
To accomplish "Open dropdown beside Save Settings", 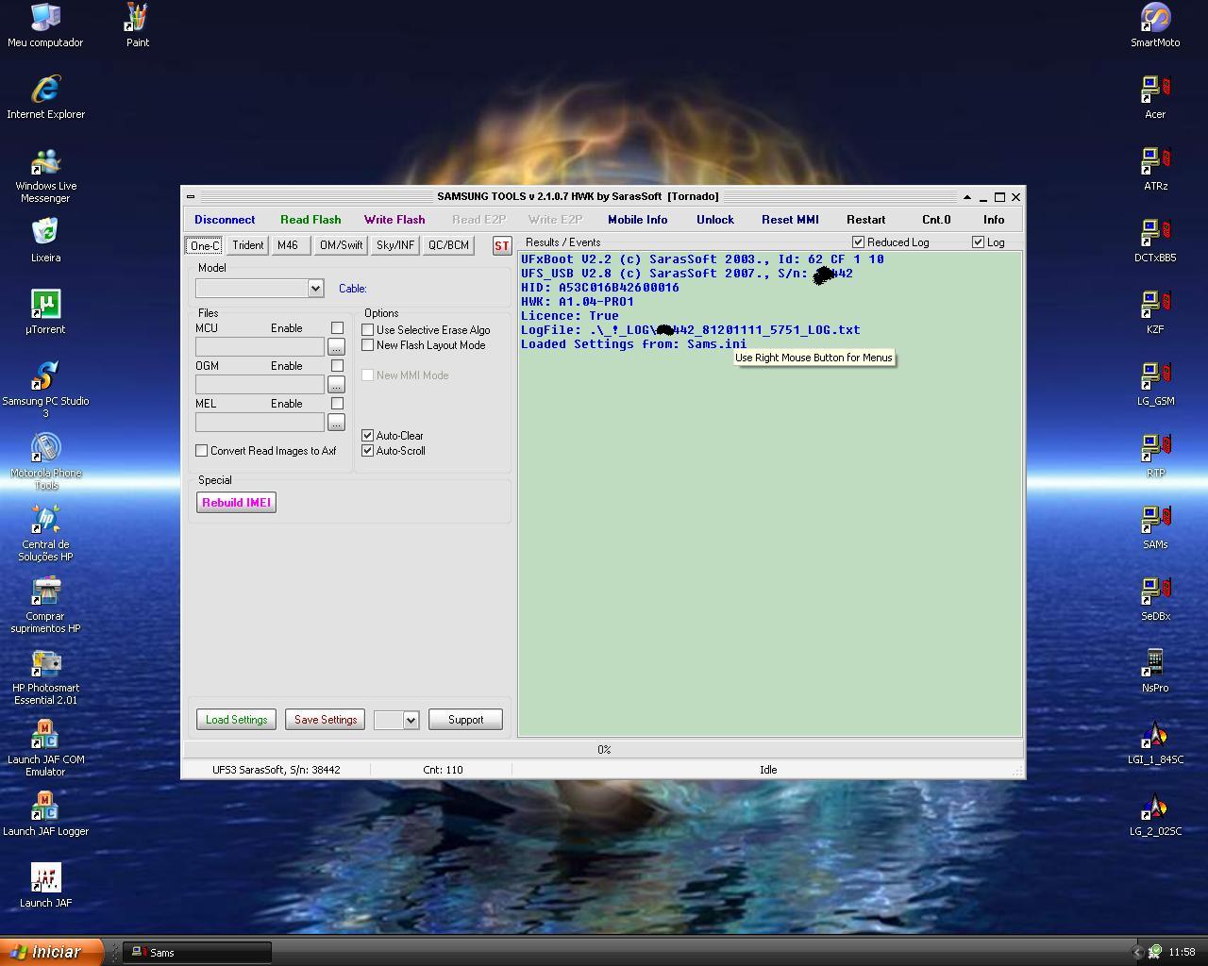I will point(411,720).
